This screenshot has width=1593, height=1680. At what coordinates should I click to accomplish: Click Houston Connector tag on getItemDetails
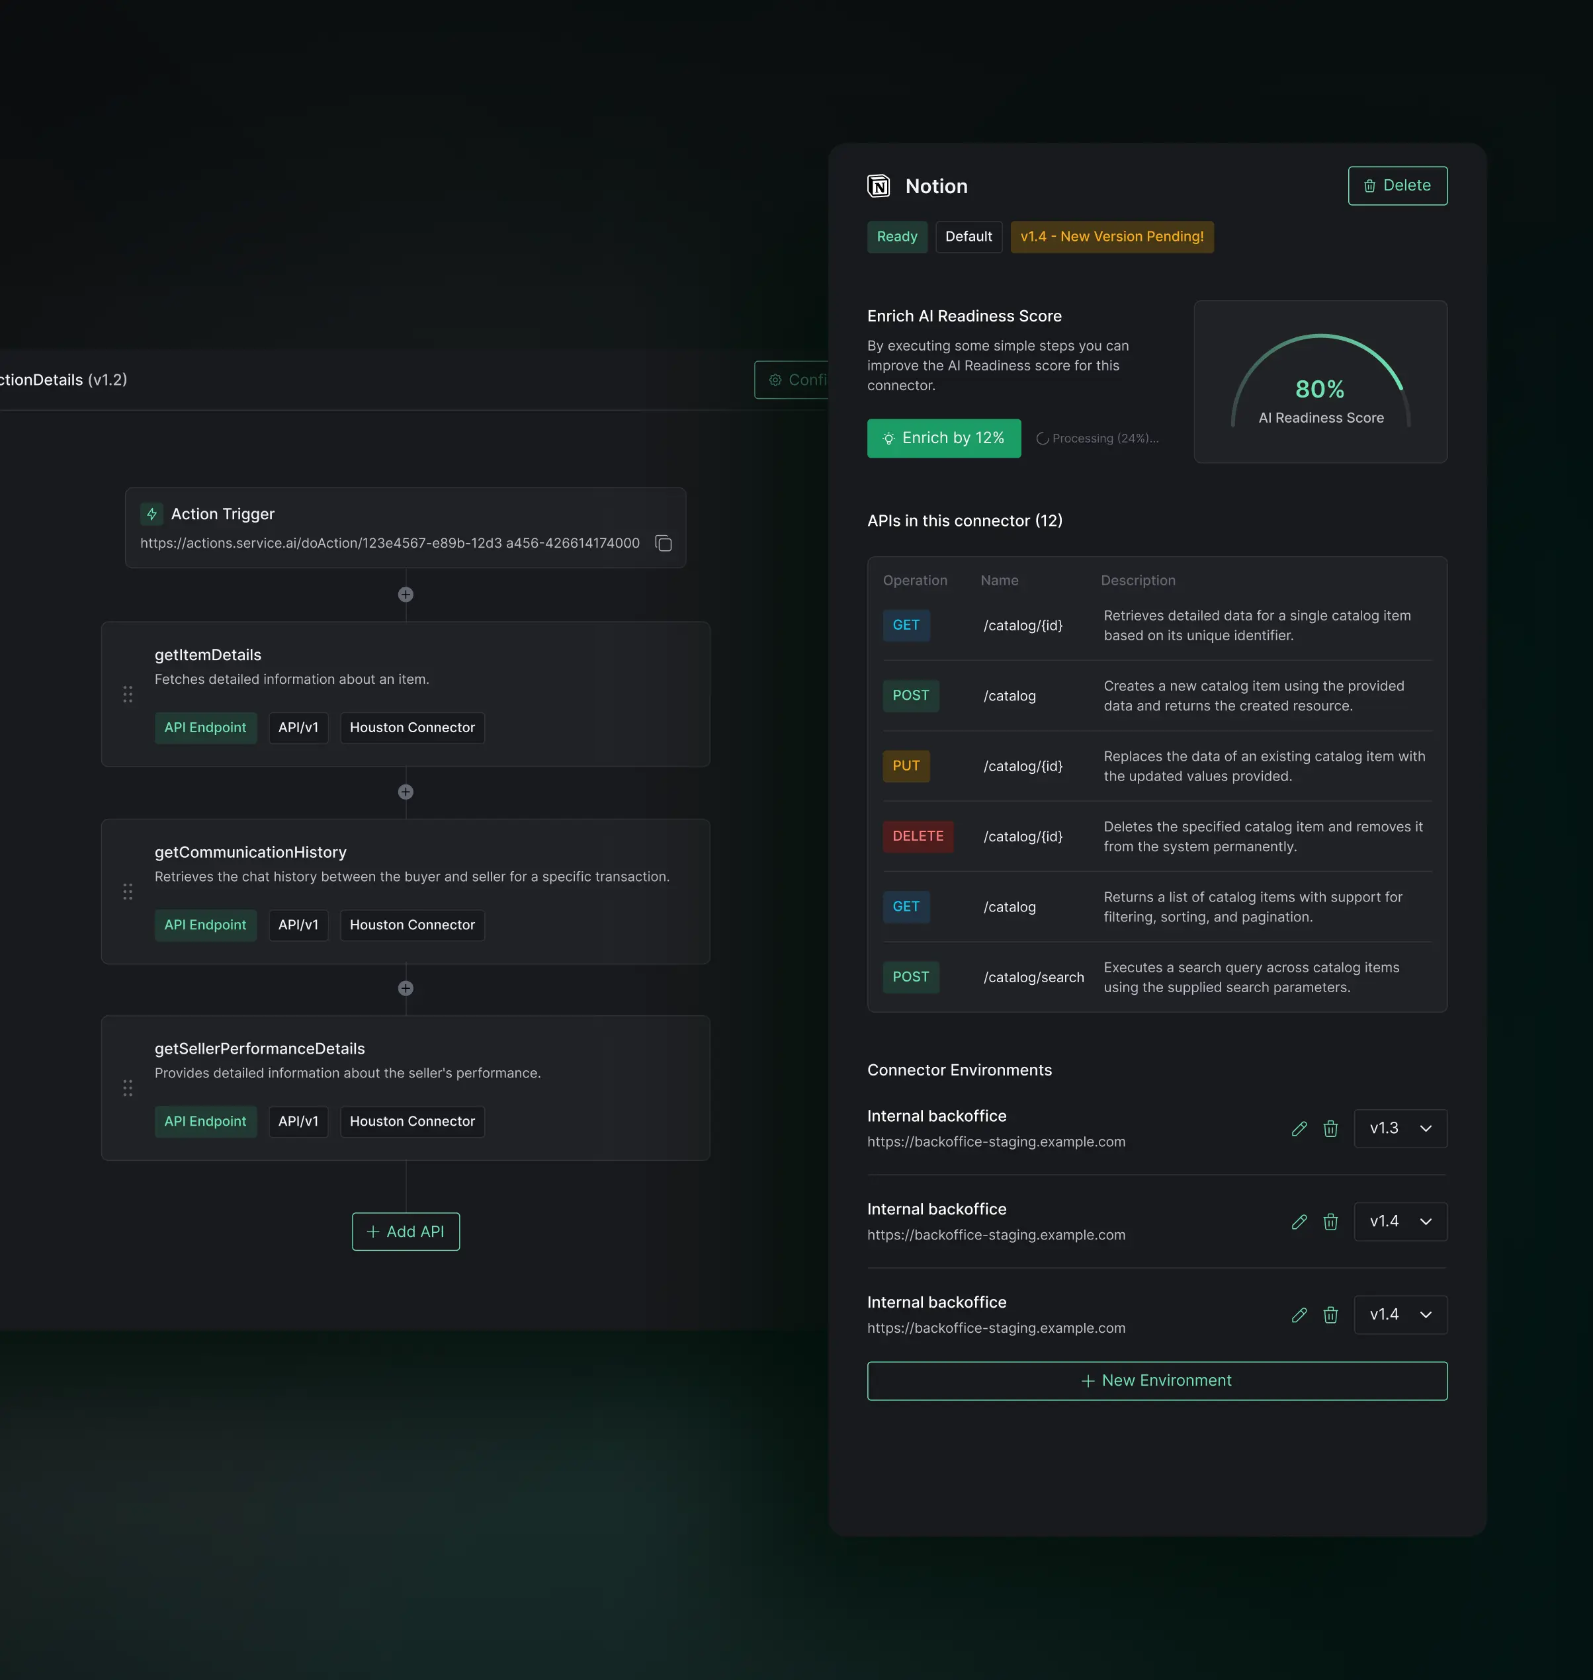(413, 728)
